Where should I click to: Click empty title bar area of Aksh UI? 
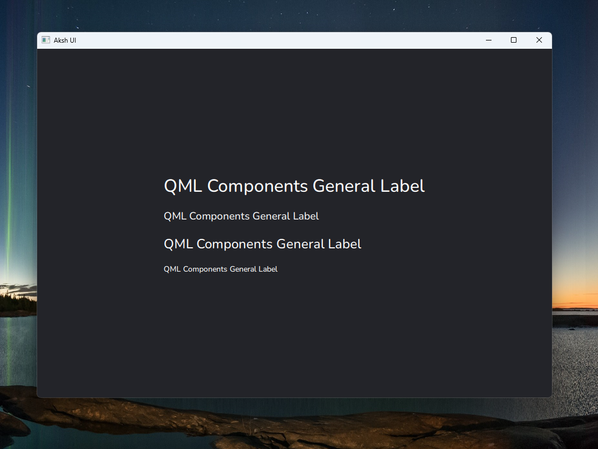coord(277,40)
